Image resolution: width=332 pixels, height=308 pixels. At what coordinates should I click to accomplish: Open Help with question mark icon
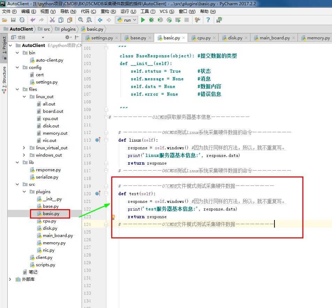(x=208, y=20)
